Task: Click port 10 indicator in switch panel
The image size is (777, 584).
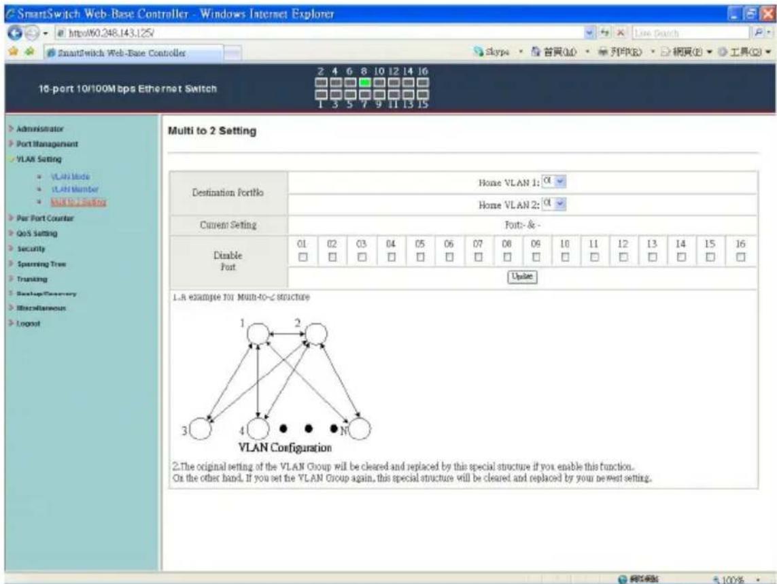Action: point(379,83)
